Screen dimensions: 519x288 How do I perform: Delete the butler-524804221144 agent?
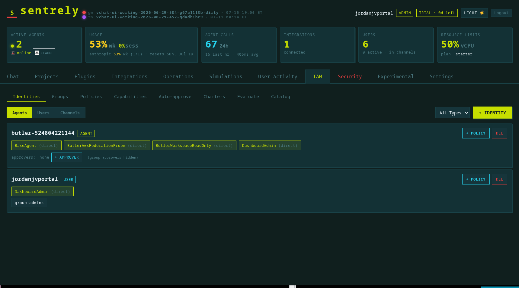(499, 133)
